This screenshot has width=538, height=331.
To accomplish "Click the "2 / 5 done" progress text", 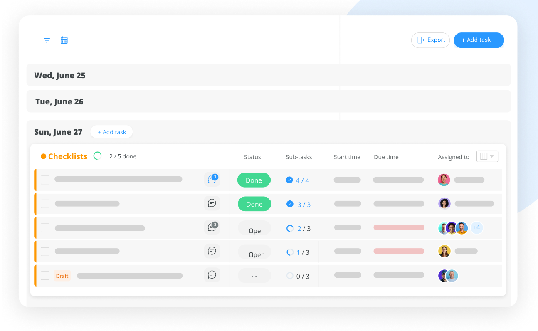I will click(123, 156).
